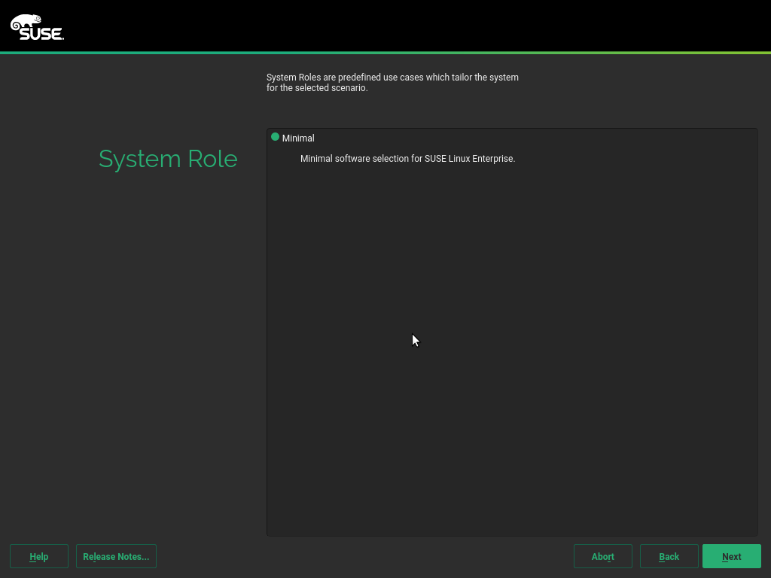This screenshot has height=578, width=771.
Task: Select the Minimal system role radio button
Action: [276, 138]
